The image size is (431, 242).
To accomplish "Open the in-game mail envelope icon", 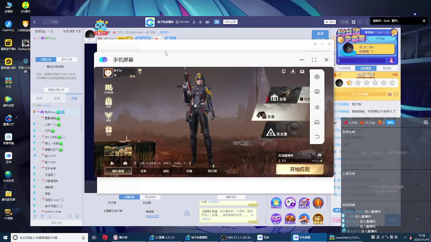I will [x=125, y=163].
